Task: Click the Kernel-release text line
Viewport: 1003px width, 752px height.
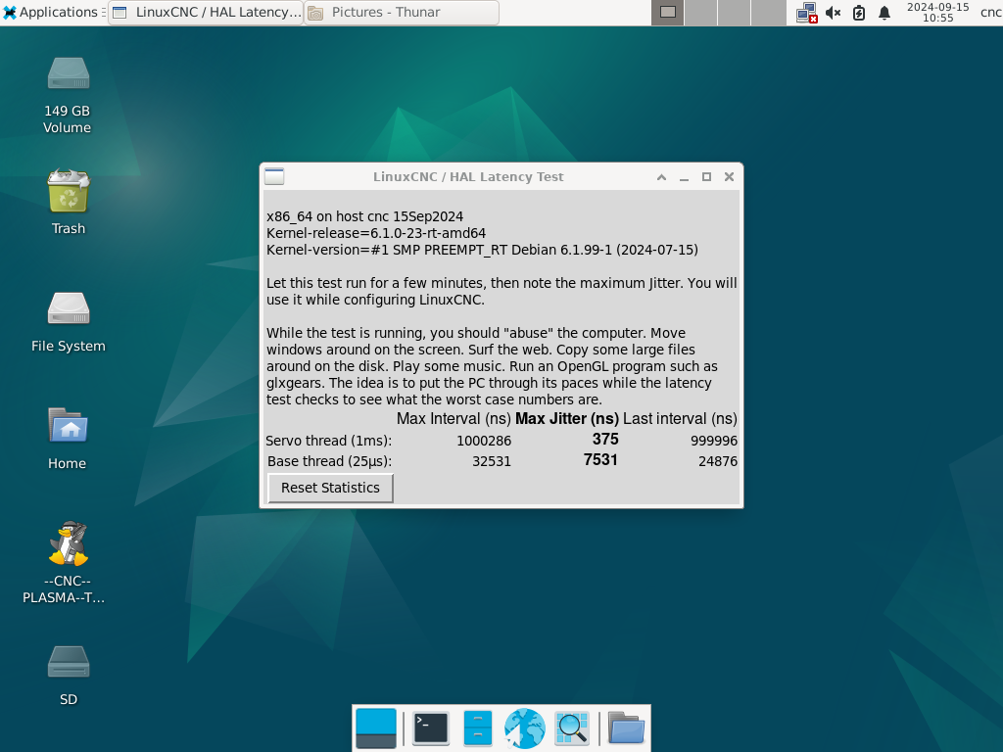Action: (x=376, y=233)
